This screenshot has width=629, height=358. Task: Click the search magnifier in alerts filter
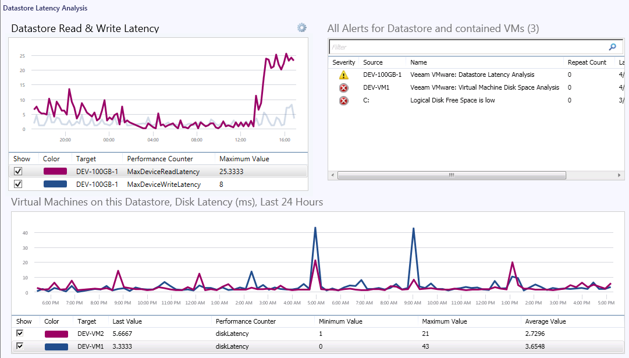coord(612,47)
